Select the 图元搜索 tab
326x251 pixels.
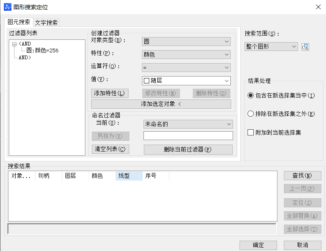(x=18, y=23)
